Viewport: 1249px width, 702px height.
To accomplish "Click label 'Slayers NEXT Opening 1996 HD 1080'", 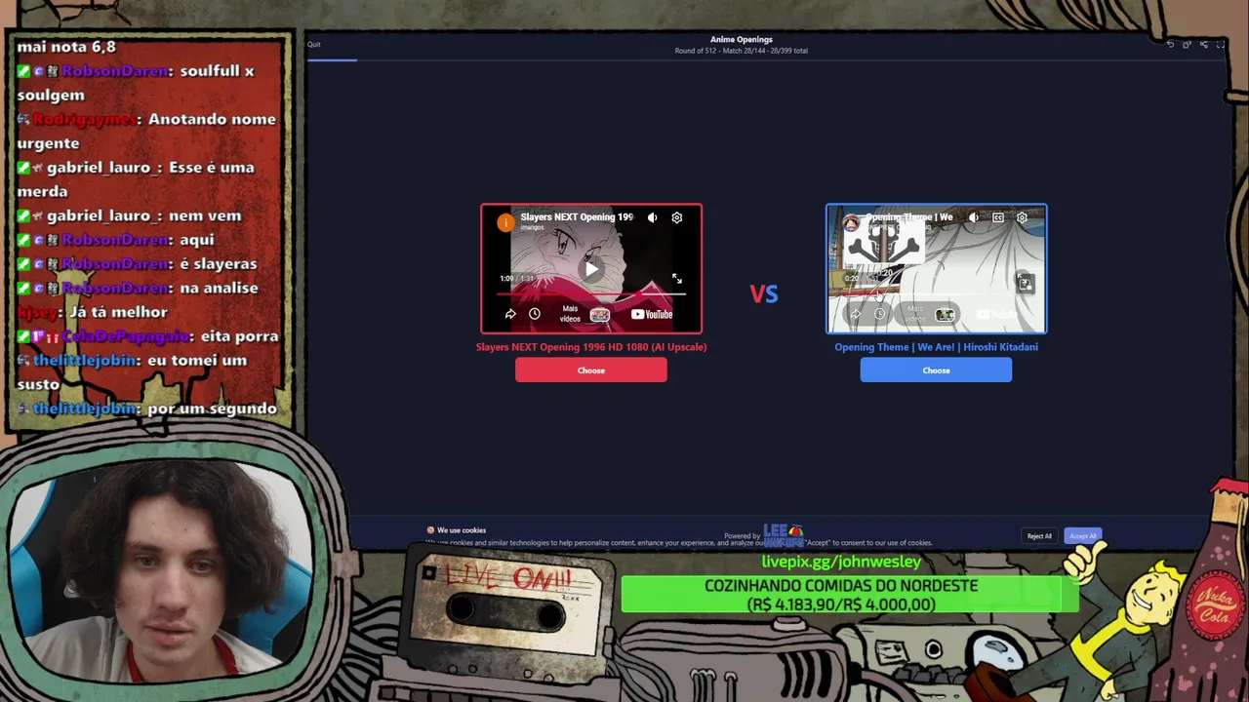I will coord(591,347).
